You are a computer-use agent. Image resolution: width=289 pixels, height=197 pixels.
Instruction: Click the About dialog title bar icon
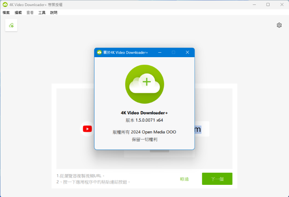click(99, 52)
